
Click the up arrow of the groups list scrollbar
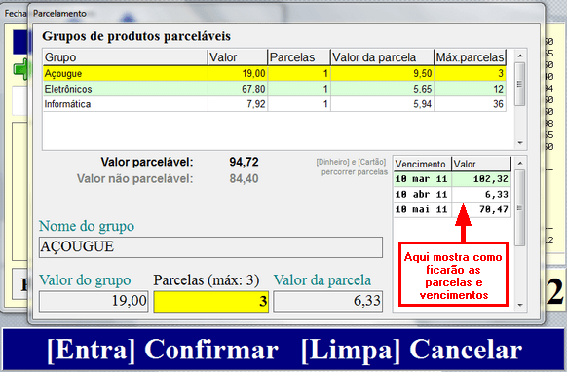(x=520, y=56)
